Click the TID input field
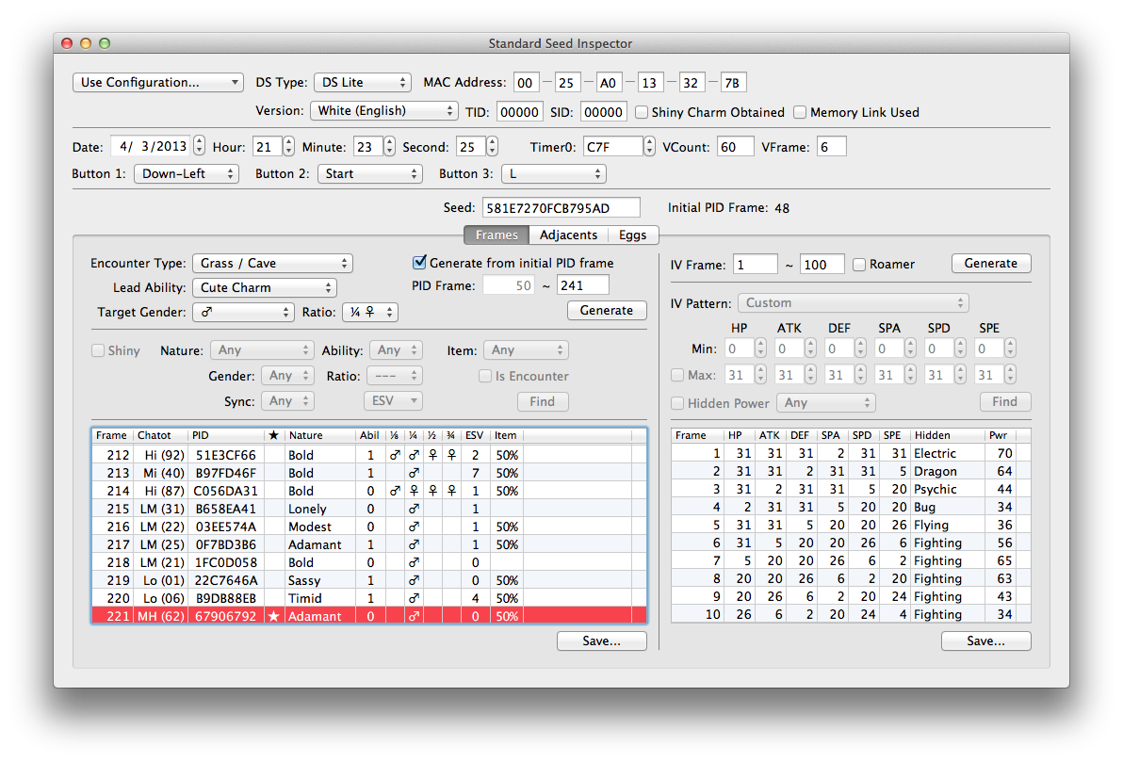Viewport: 1123px width, 762px height. pyautogui.click(x=519, y=112)
